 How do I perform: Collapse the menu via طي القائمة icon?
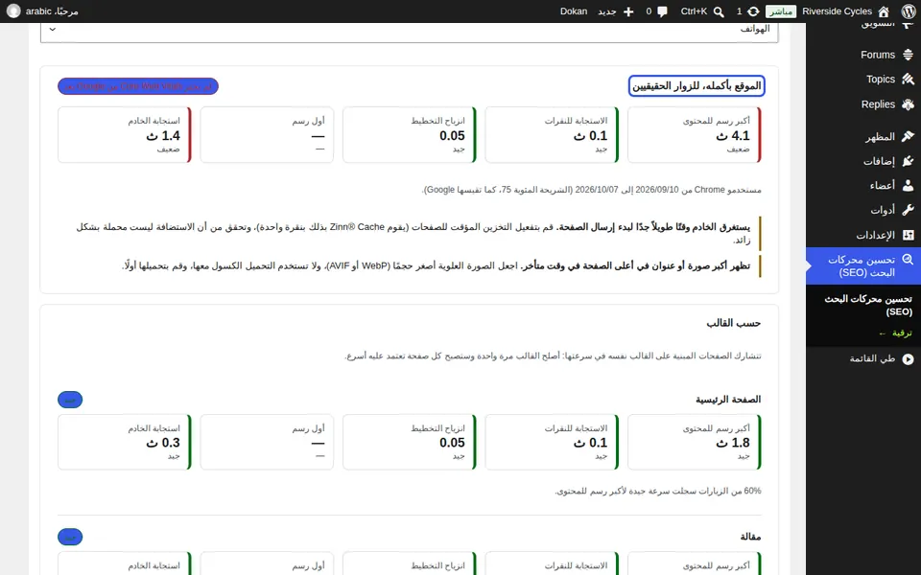pyautogui.click(x=909, y=359)
